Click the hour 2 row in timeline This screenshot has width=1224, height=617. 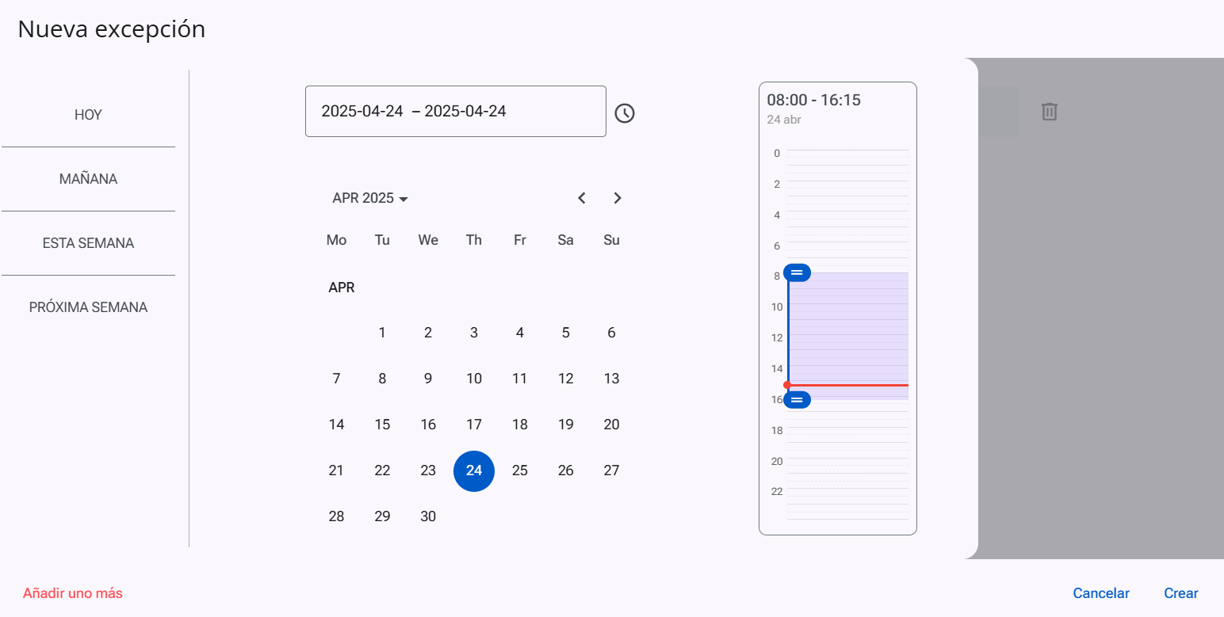pyautogui.click(x=847, y=189)
